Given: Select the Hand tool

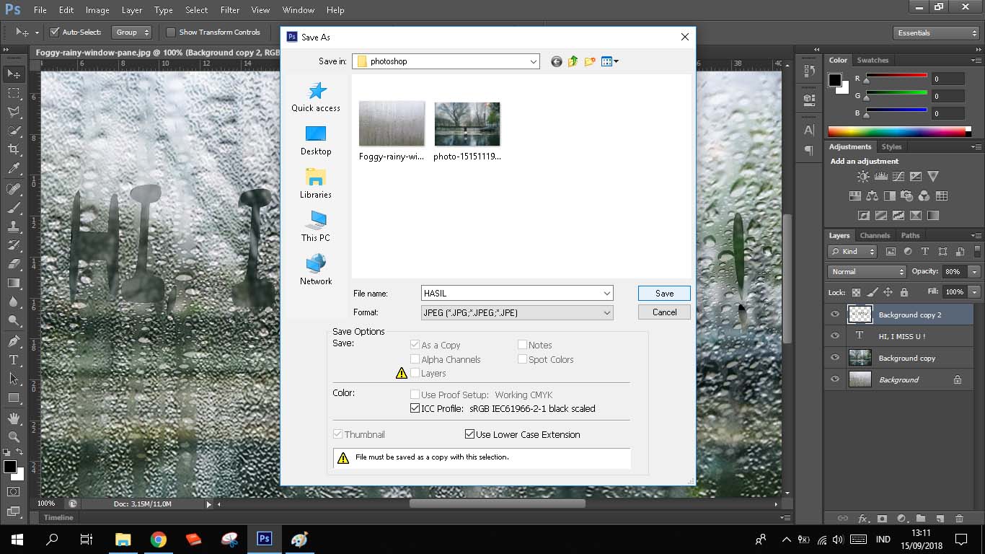Looking at the screenshot, I should coord(13,418).
